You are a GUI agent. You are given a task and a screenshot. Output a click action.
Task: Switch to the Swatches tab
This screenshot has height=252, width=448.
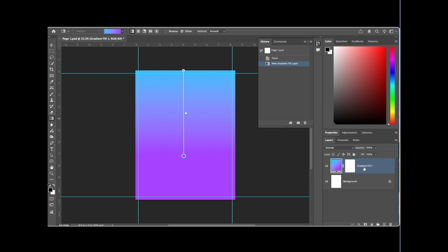(341, 41)
